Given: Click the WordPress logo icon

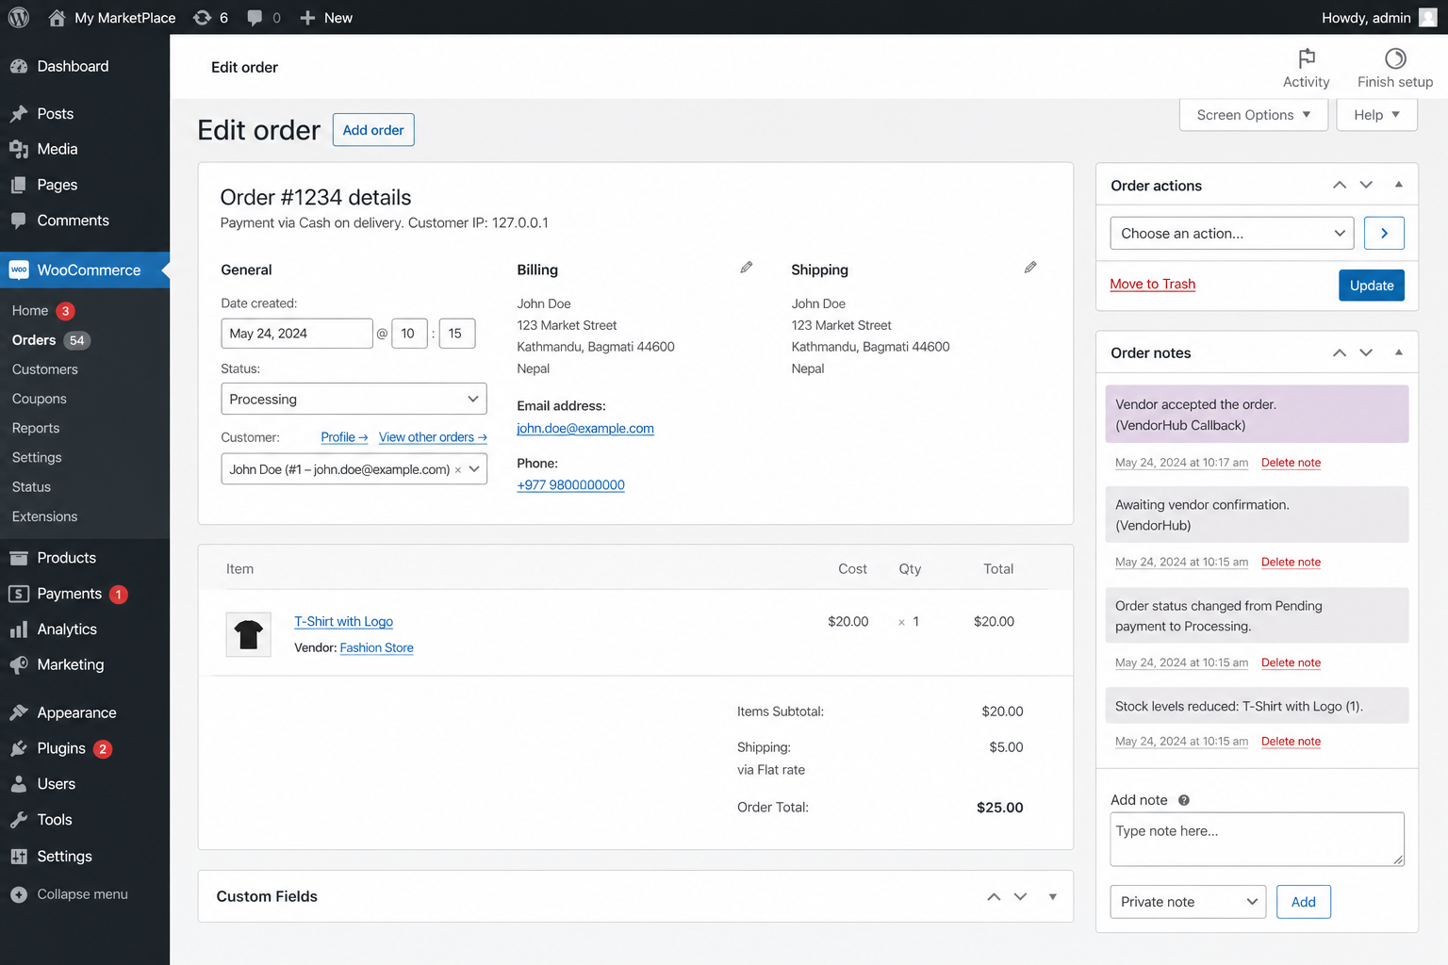Looking at the screenshot, I should [x=18, y=17].
